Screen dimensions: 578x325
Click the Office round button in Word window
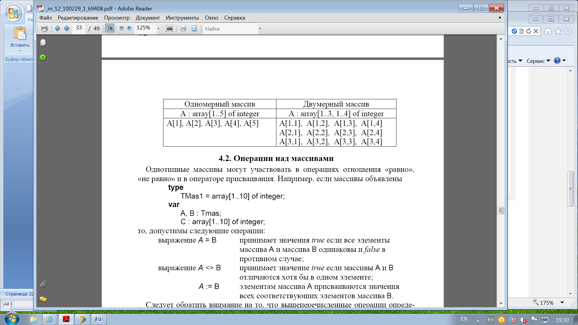click(x=14, y=14)
